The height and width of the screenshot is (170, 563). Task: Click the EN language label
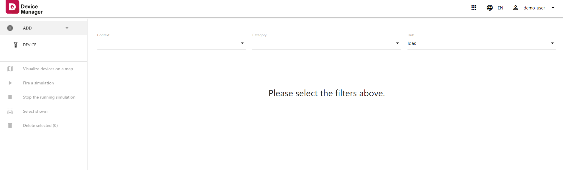click(x=500, y=8)
